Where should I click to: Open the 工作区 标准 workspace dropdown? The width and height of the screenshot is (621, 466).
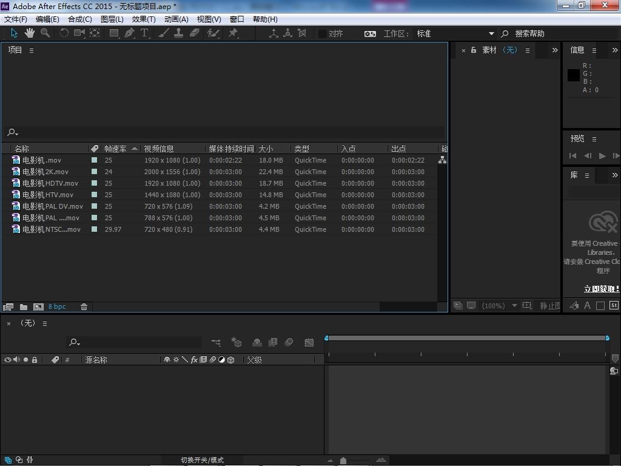[455, 34]
